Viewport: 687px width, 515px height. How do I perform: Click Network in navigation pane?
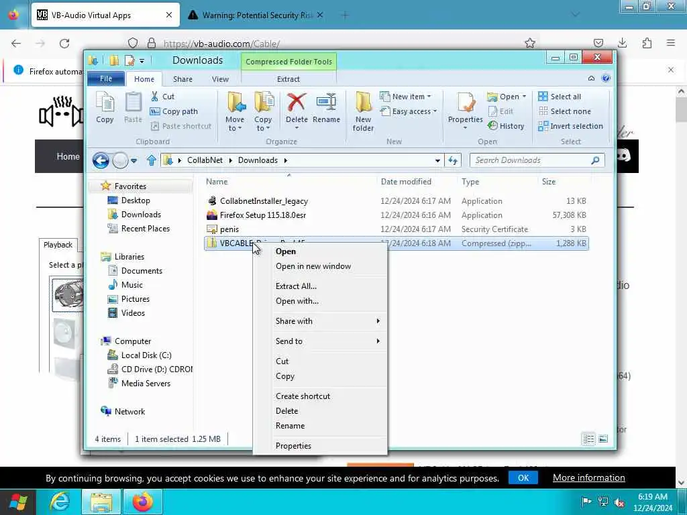pyautogui.click(x=129, y=412)
